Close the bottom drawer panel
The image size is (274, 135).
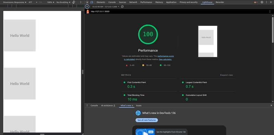click(271, 105)
